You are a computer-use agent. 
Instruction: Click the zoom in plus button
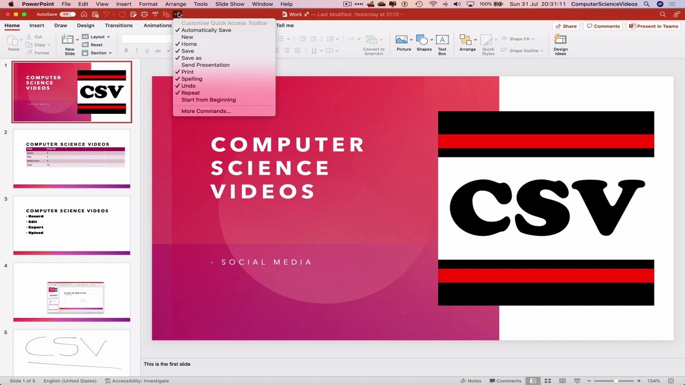coord(638,381)
